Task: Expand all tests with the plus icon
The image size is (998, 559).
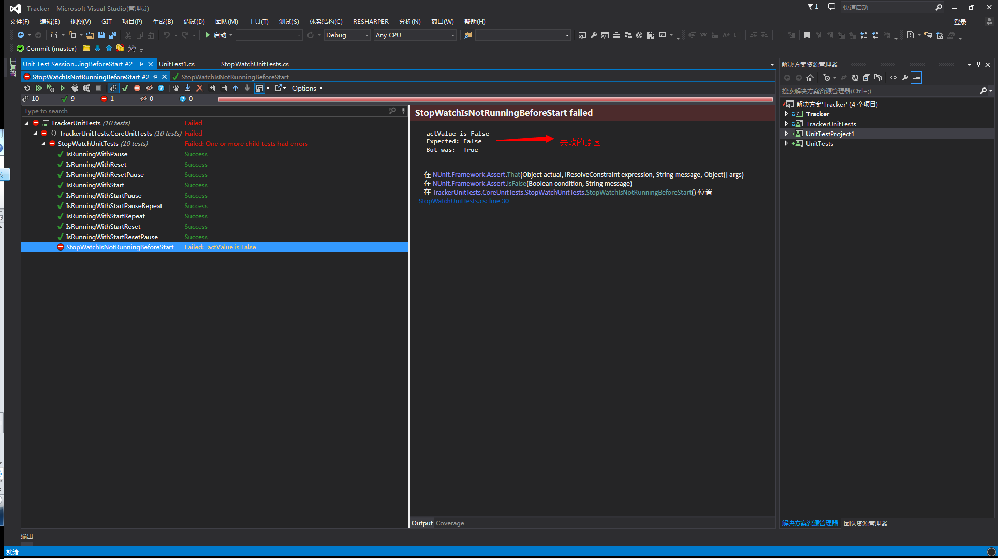Action: pyautogui.click(x=211, y=88)
